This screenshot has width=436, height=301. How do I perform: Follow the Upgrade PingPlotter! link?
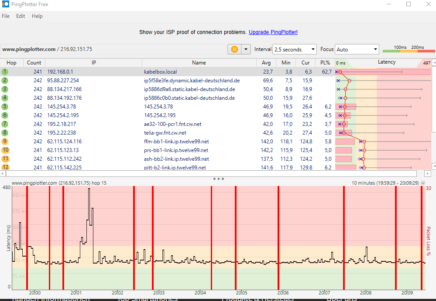coord(273,32)
